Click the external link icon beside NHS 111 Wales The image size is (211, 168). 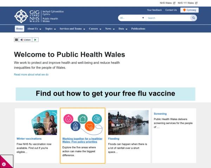[x=196, y=3]
